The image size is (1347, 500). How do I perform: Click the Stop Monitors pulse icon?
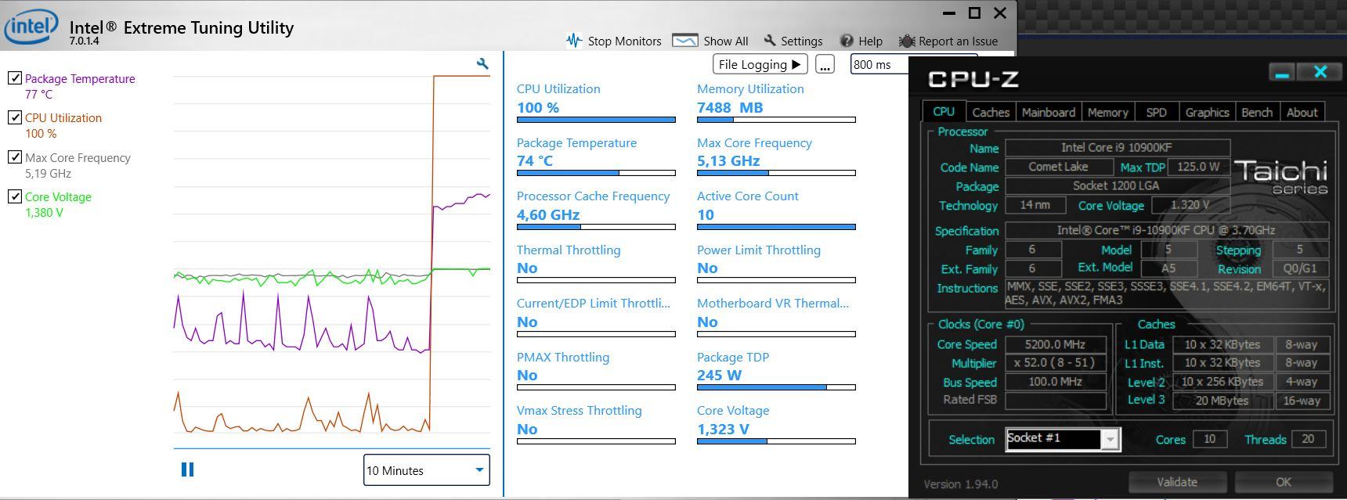point(574,40)
